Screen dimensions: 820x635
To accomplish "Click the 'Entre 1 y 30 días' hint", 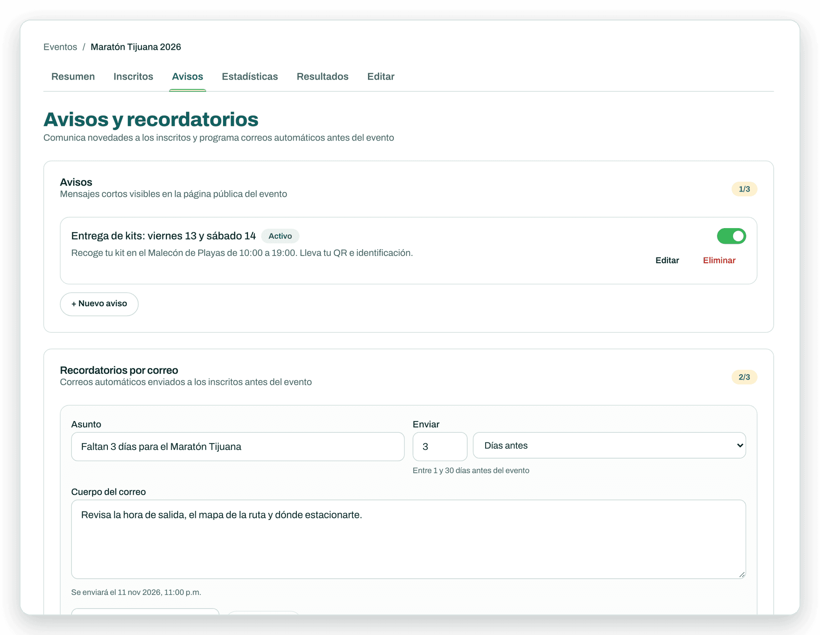I will point(471,470).
